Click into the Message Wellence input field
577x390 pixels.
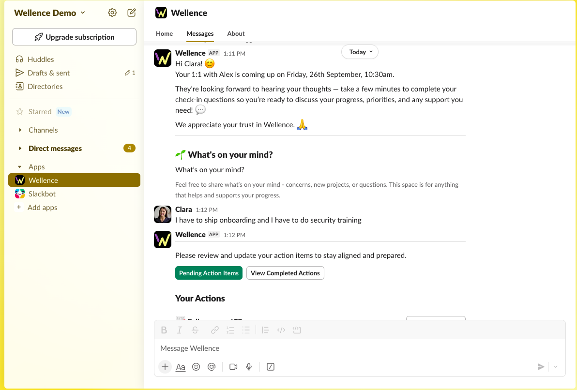pos(360,348)
